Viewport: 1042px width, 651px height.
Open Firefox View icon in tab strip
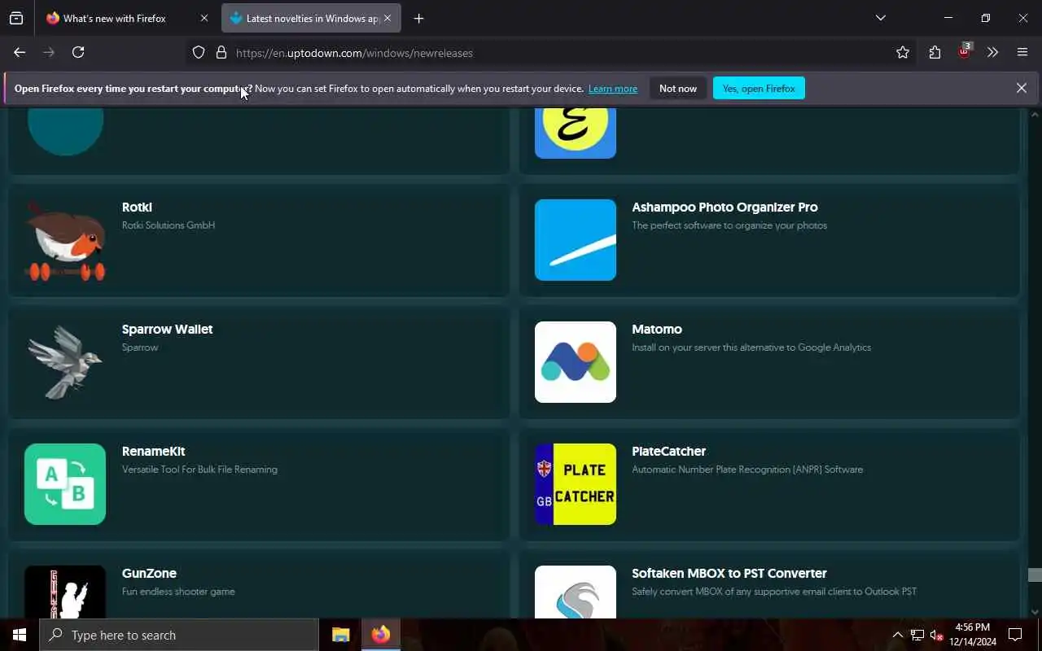click(x=16, y=18)
